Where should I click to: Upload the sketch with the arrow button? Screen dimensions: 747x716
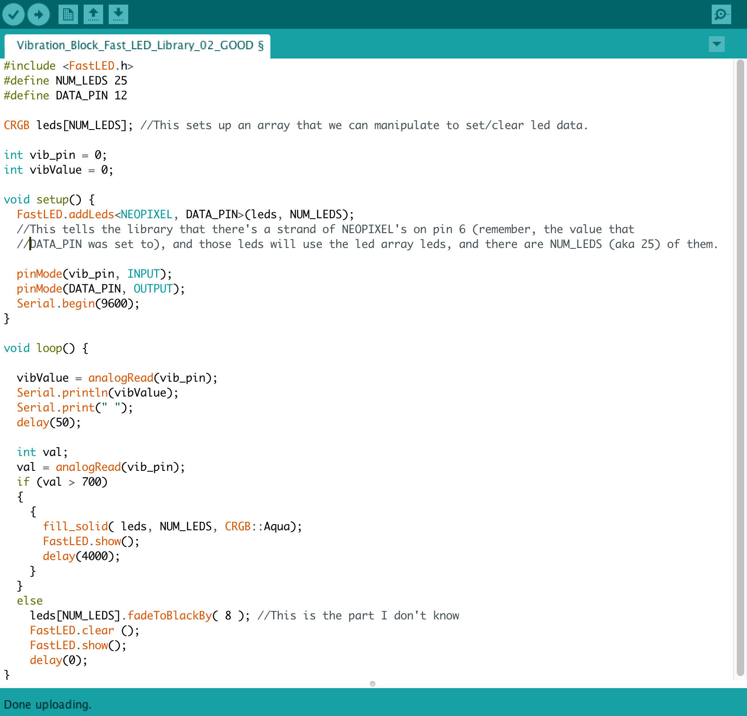(x=39, y=14)
